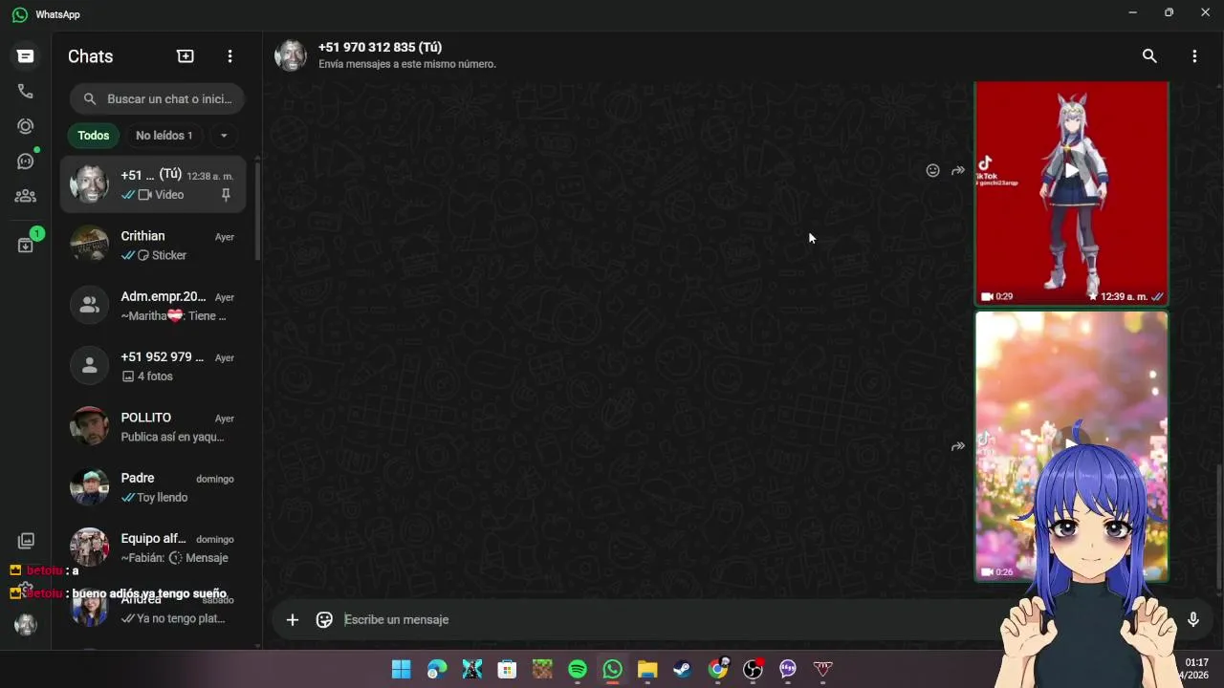Screen dimensions: 1224x688
Task: Open the Calls section in sidebar
Action: pyautogui.click(x=26, y=92)
